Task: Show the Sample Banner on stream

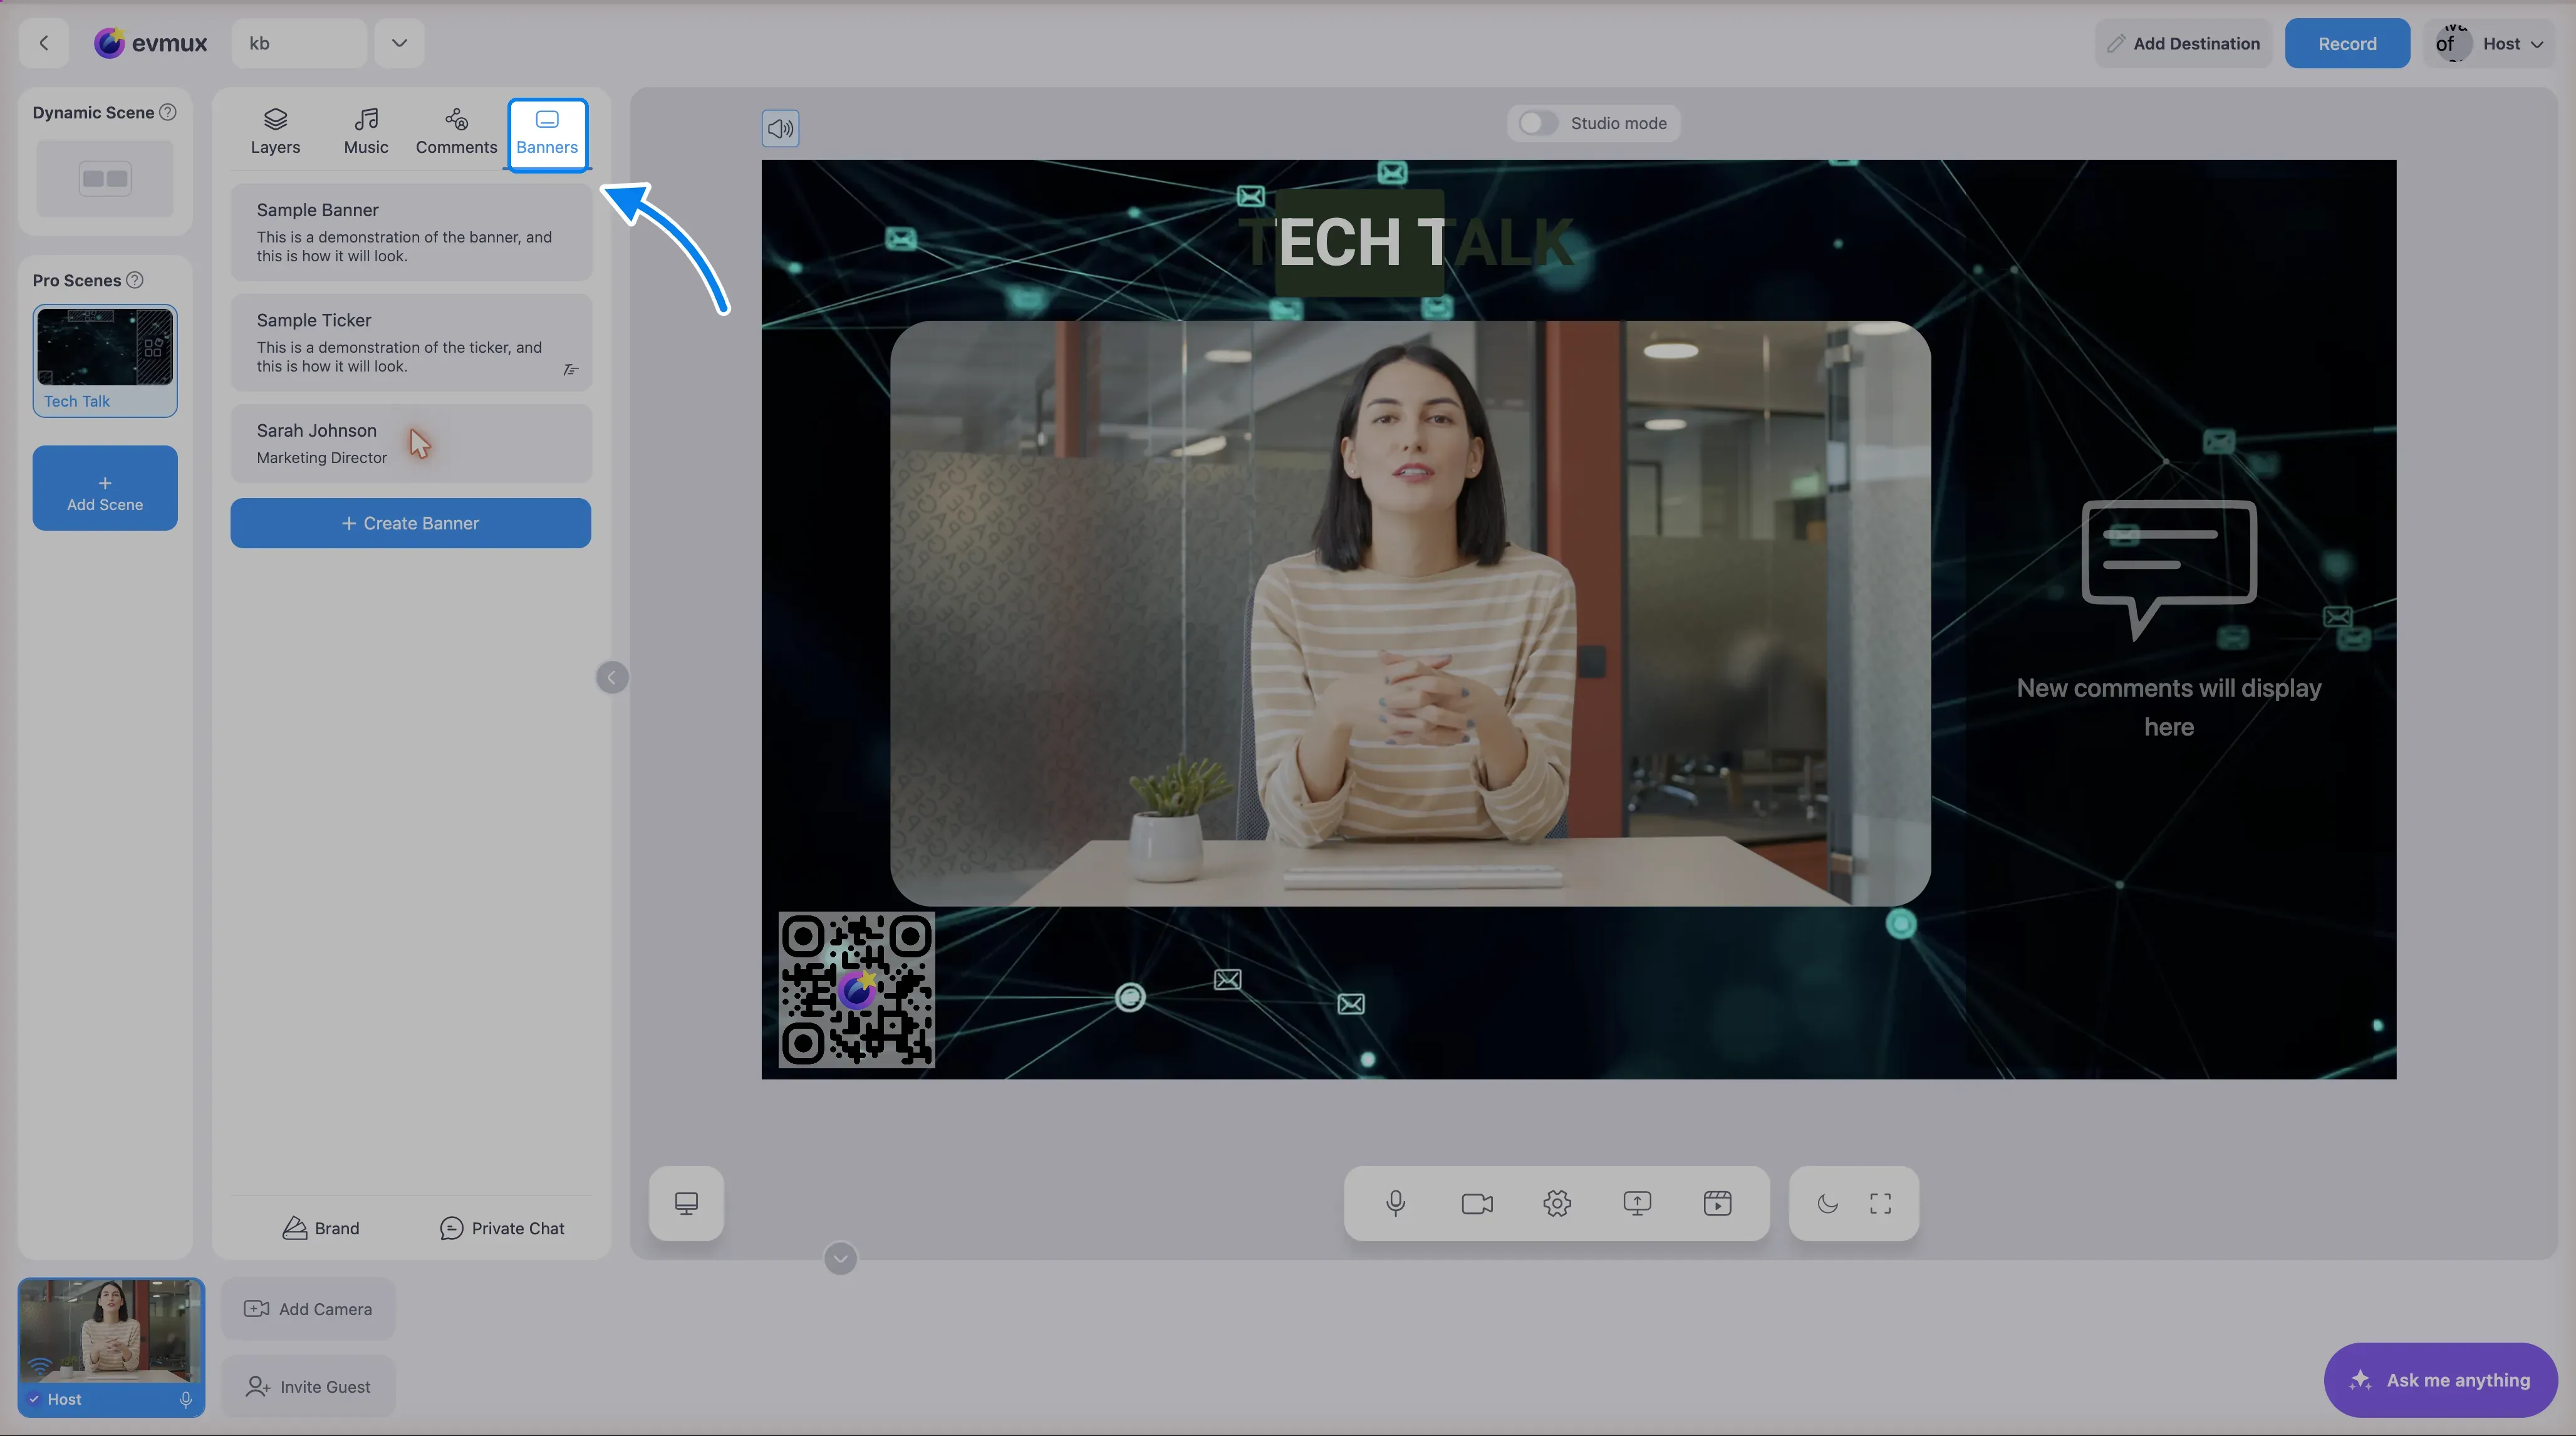Action: [x=411, y=232]
